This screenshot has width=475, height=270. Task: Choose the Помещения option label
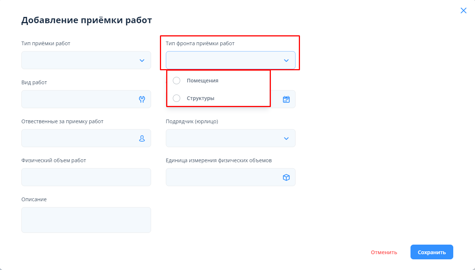coord(202,81)
